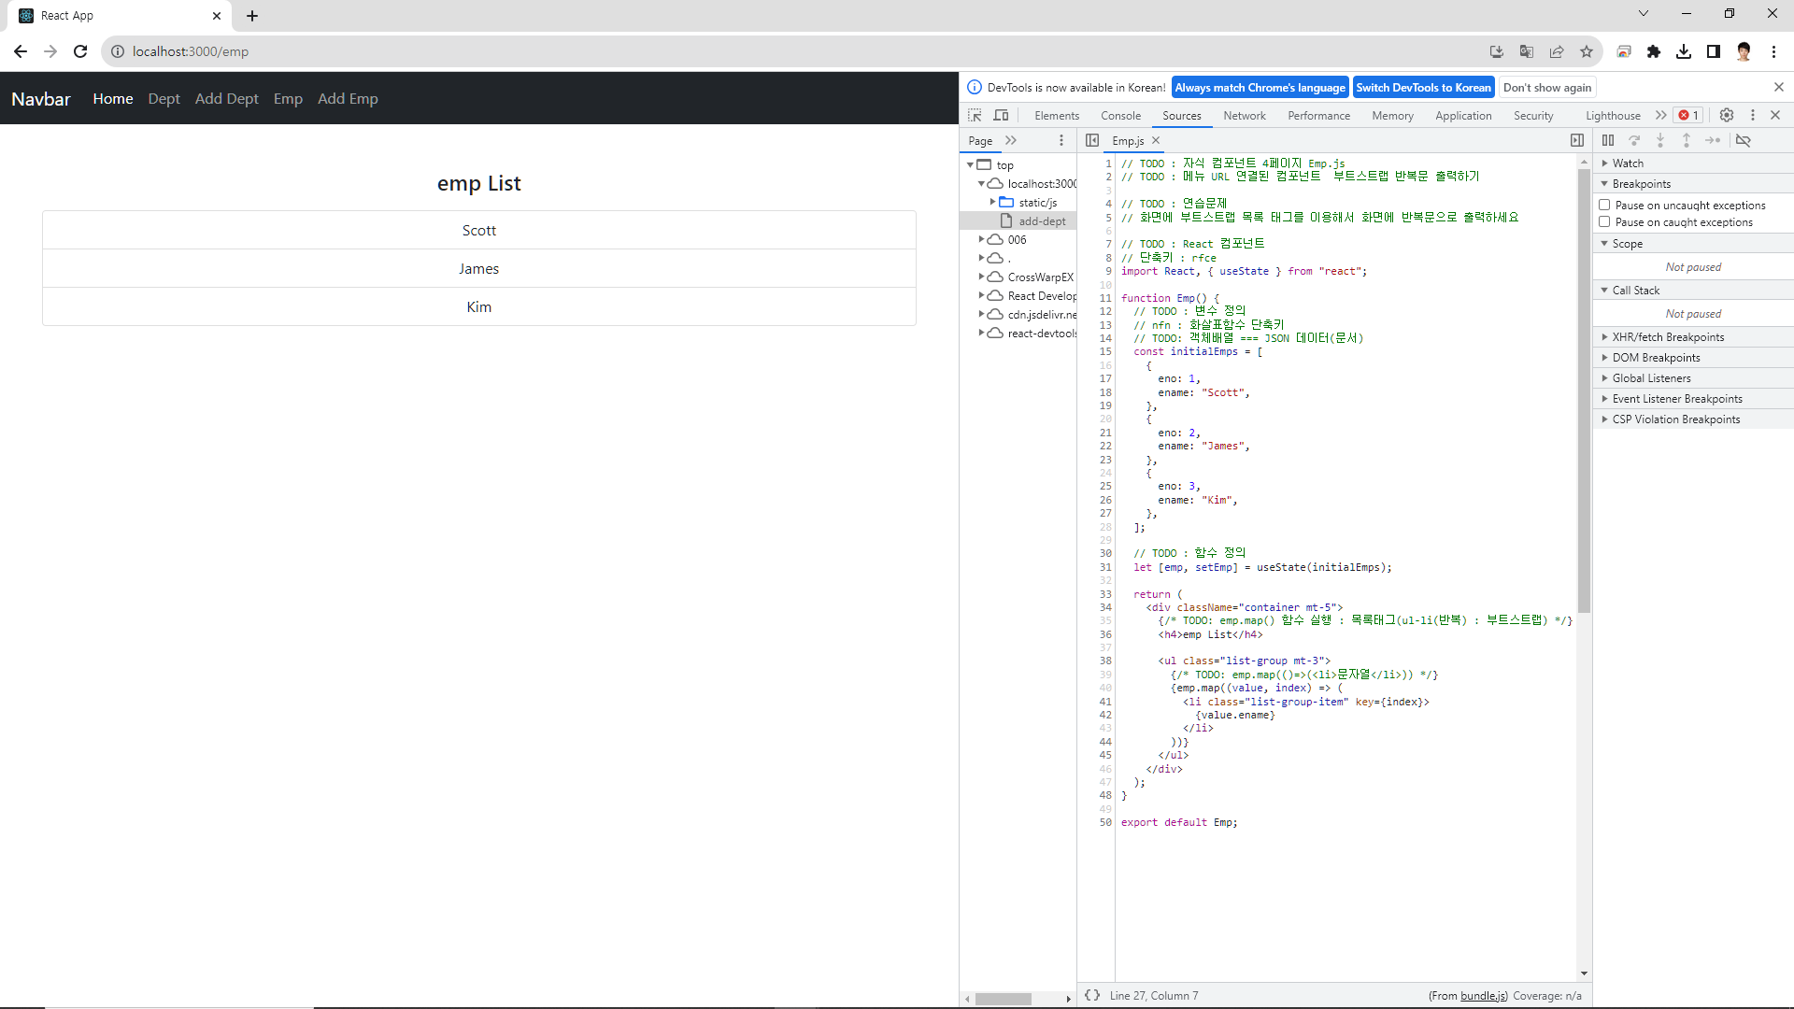Expand the XHR/fetch Breakpoints section
Viewport: 1794px width, 1009px height.
point(1667,337)
